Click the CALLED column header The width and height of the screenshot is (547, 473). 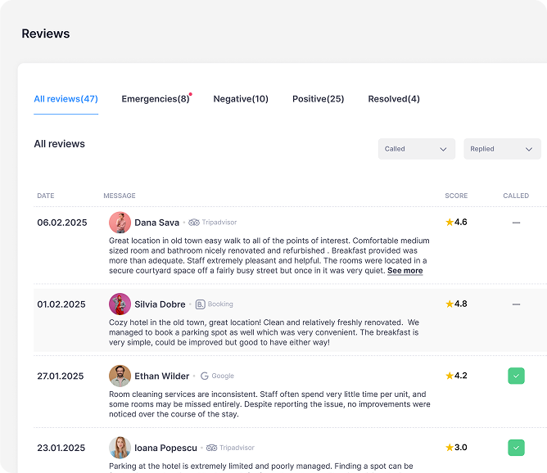(516, 196)
